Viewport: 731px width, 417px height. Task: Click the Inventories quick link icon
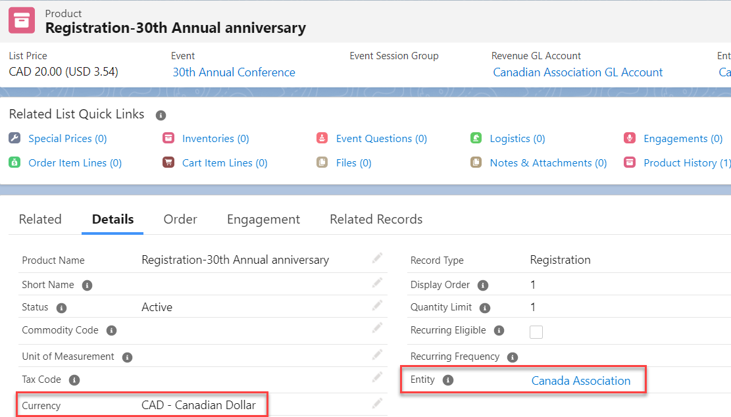168,138
